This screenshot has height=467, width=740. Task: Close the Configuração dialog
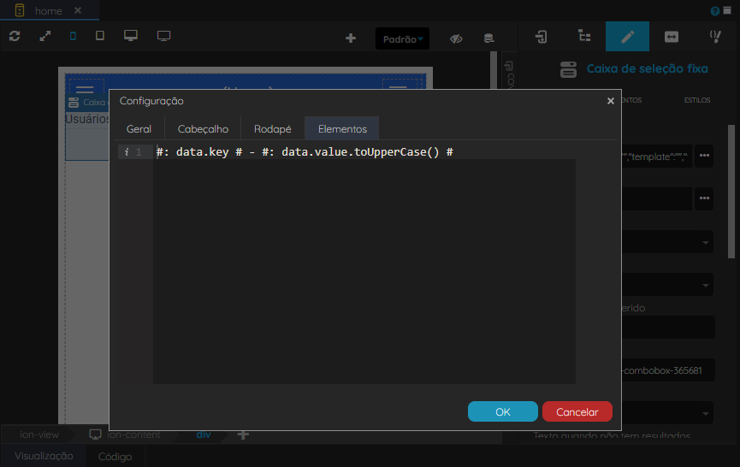point(611,101)
